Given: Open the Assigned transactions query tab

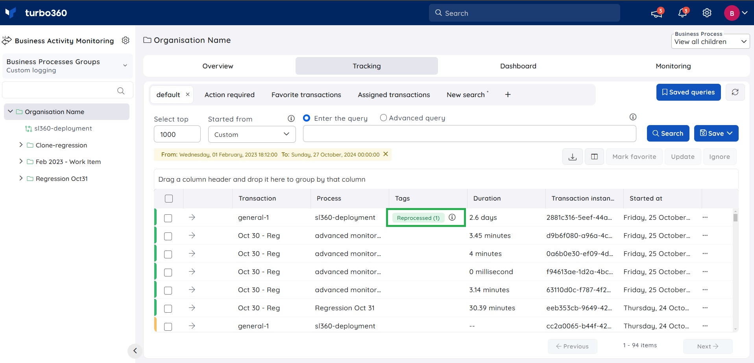Looking at the screenshot, I should coord(394,95).
